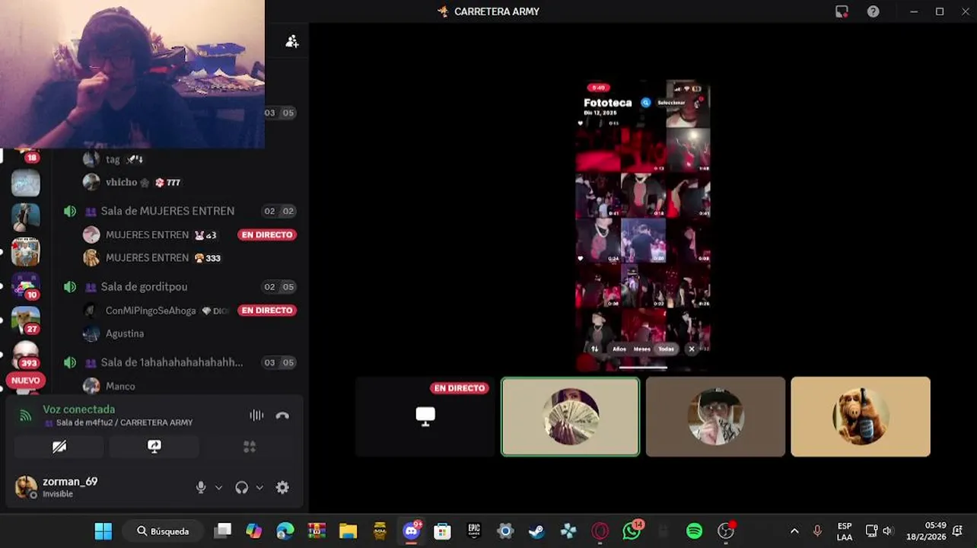Screen dimensions: 977x548
Task: Open the notifications bell in the tray
Action: point(957,531)
